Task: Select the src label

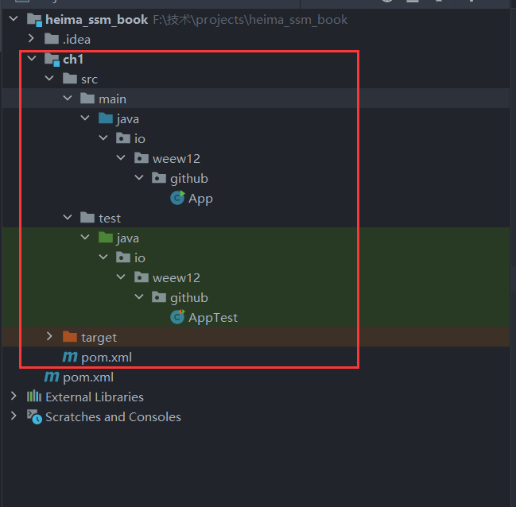Action: point(90,79)
